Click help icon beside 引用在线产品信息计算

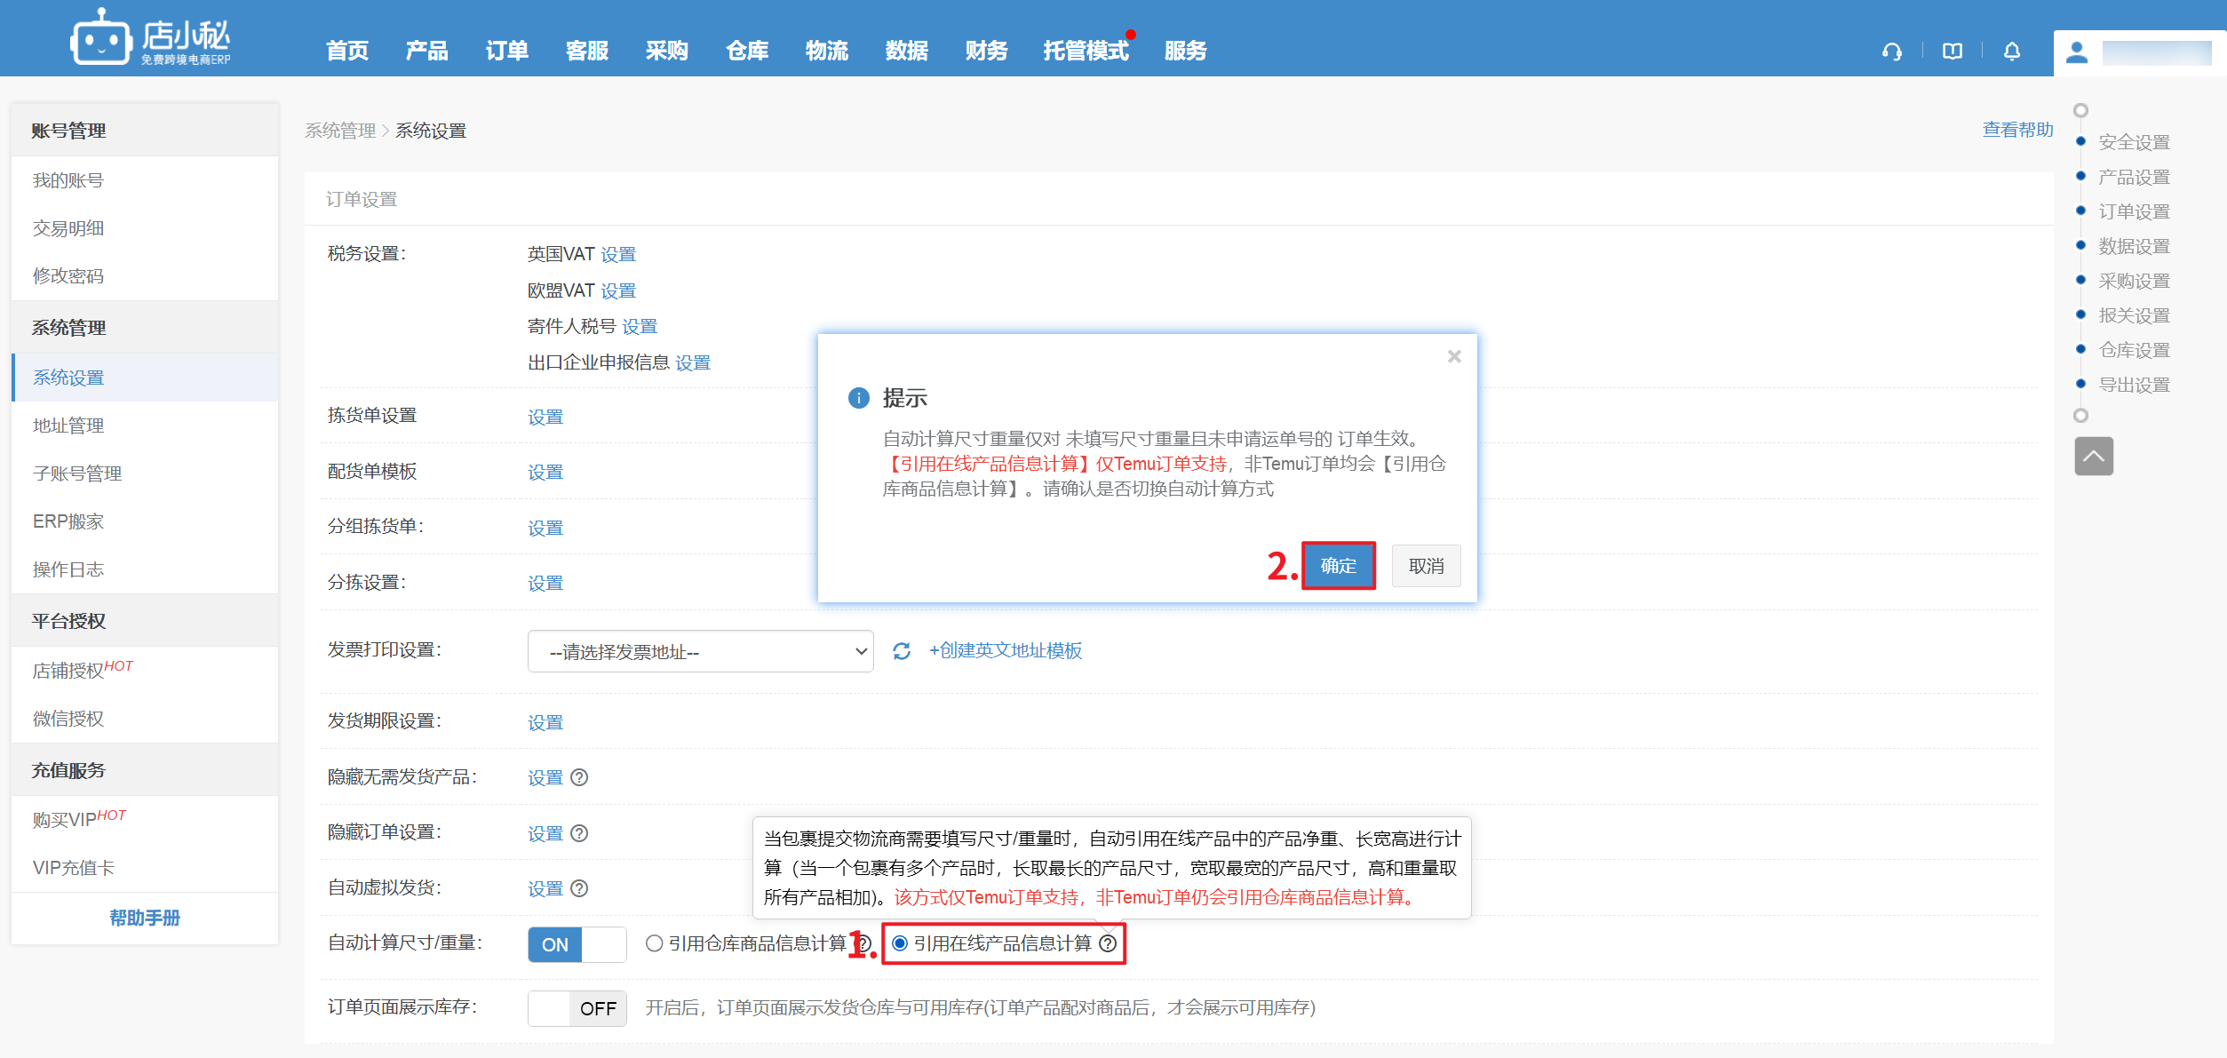tap(1108, 943)
